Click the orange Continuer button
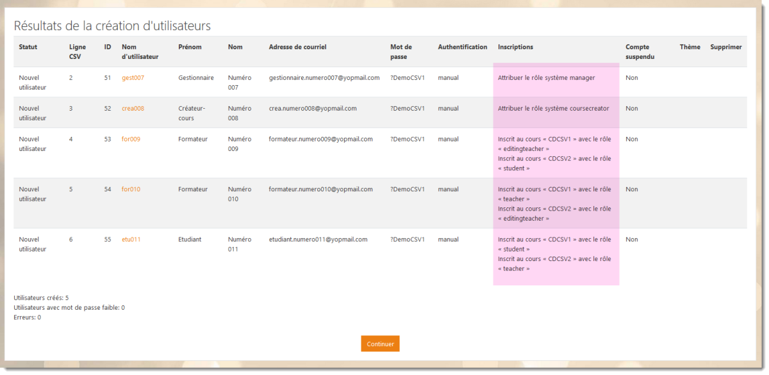 [380, 344]
